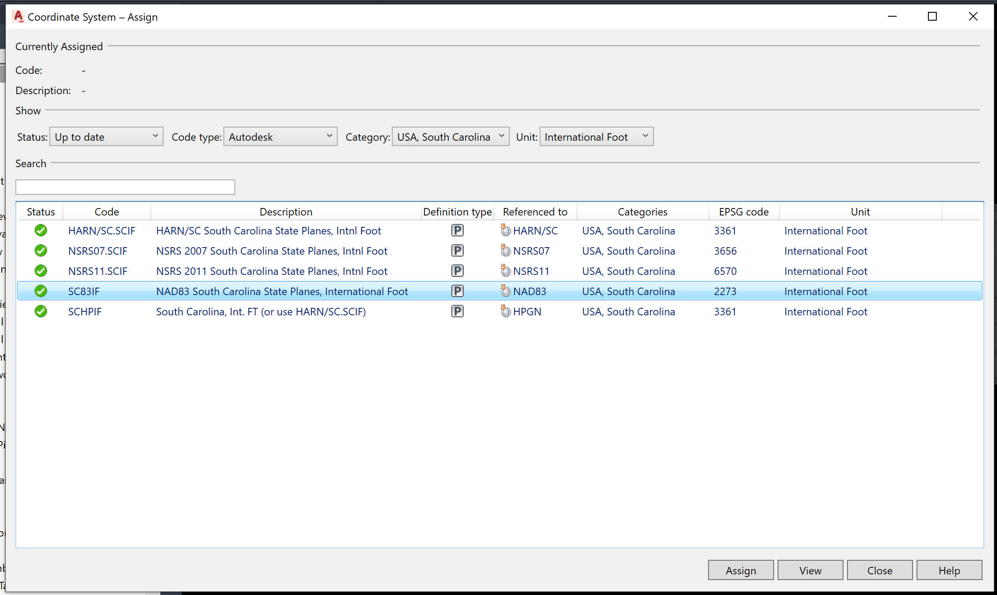Click the Description column header
This screenshot has height=595, width=997.
point(286,212)
